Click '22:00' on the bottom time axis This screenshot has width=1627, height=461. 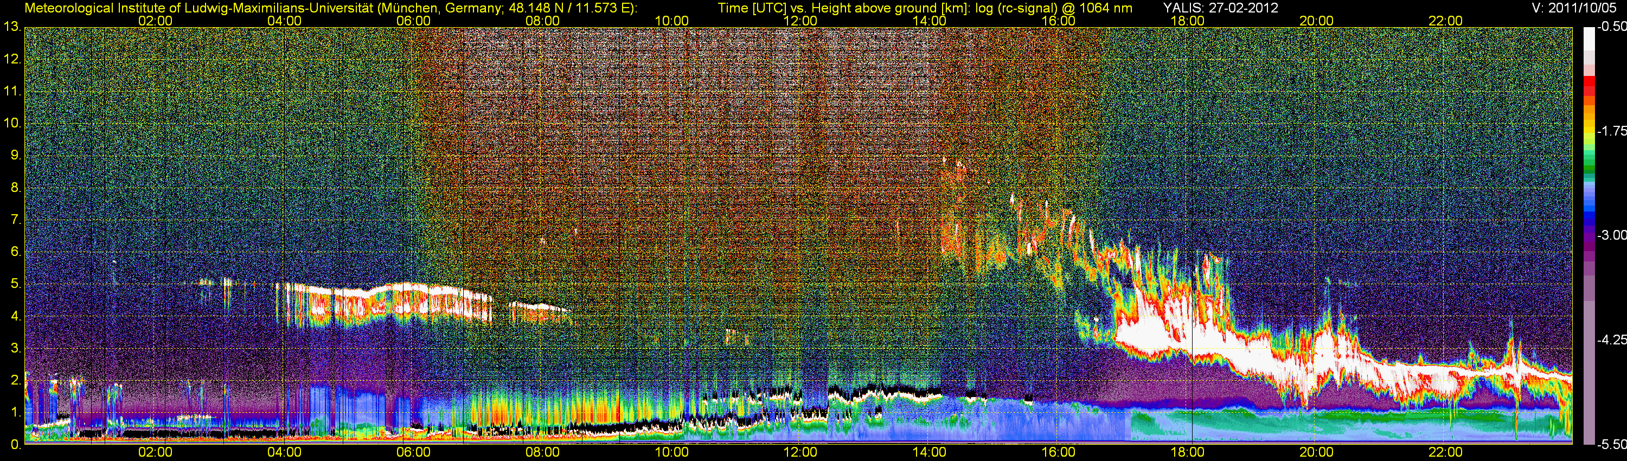[1446, 453]
